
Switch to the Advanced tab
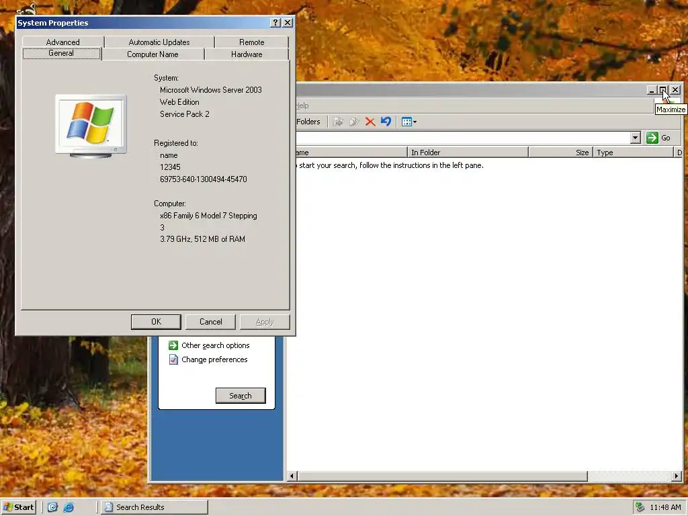click(x=62, y=42)
